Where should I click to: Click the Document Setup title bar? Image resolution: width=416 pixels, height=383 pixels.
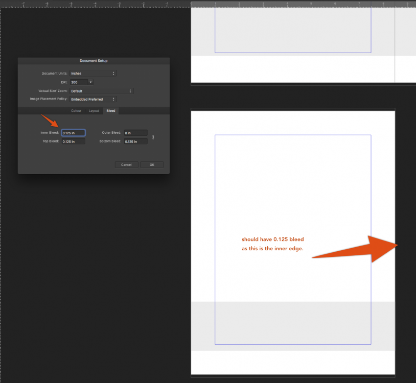(x=94, y=61)
